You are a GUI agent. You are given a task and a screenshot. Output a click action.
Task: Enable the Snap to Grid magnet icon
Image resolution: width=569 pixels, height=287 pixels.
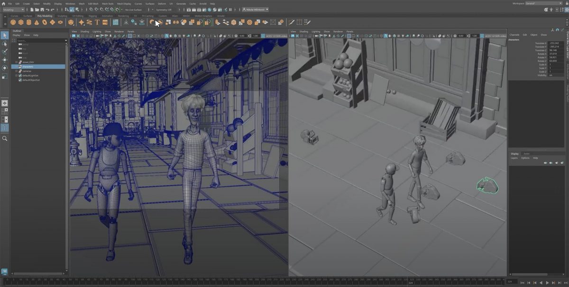point(92,9)
